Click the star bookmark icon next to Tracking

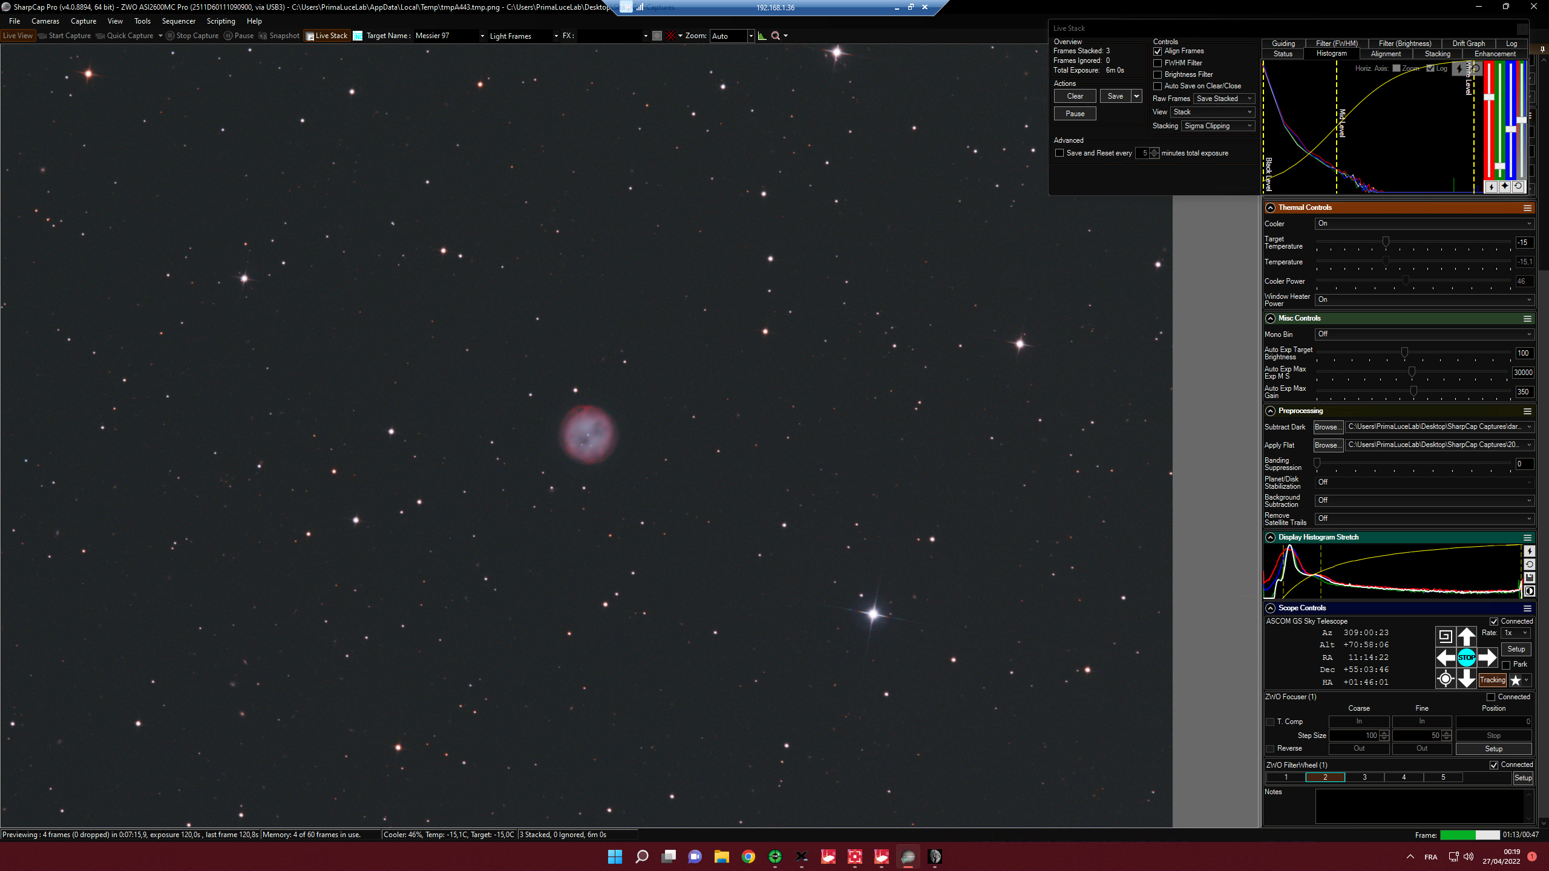[x=1516, y=680]
